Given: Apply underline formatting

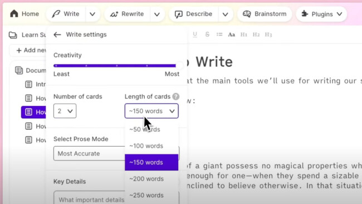Looking at the screenshot, I should (195, 35).
